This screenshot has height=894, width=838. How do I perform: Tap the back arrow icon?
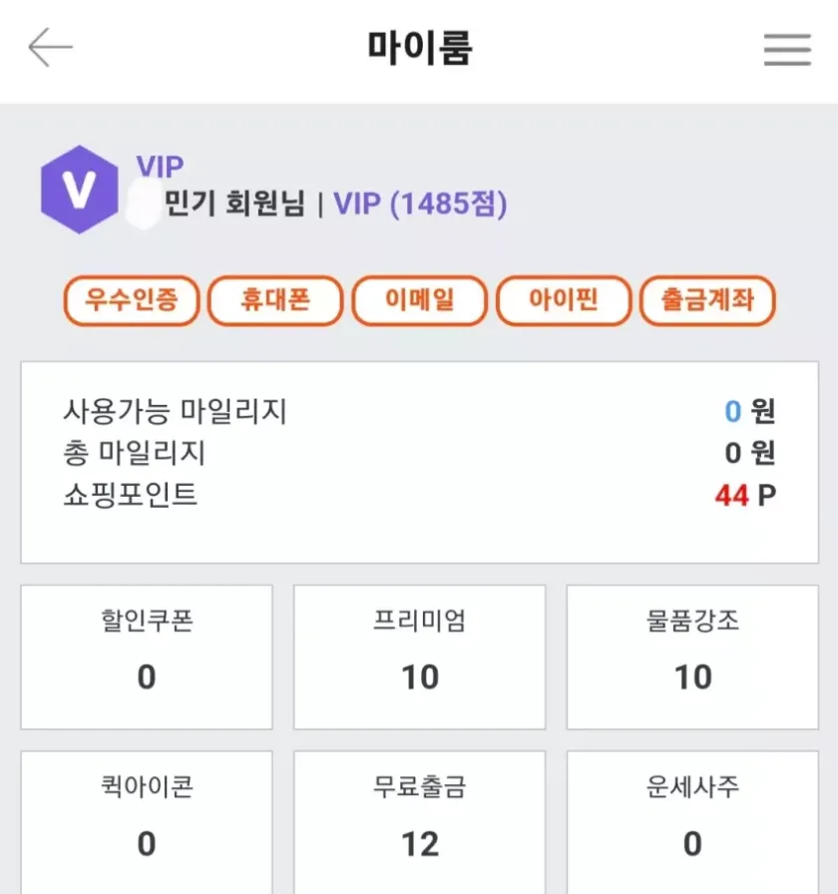(50, 48)
